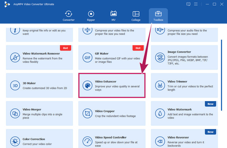This screenshot has width=227, height=148.
Task: Click the Hot badge on GIF Maker
Action: (138, 48)
